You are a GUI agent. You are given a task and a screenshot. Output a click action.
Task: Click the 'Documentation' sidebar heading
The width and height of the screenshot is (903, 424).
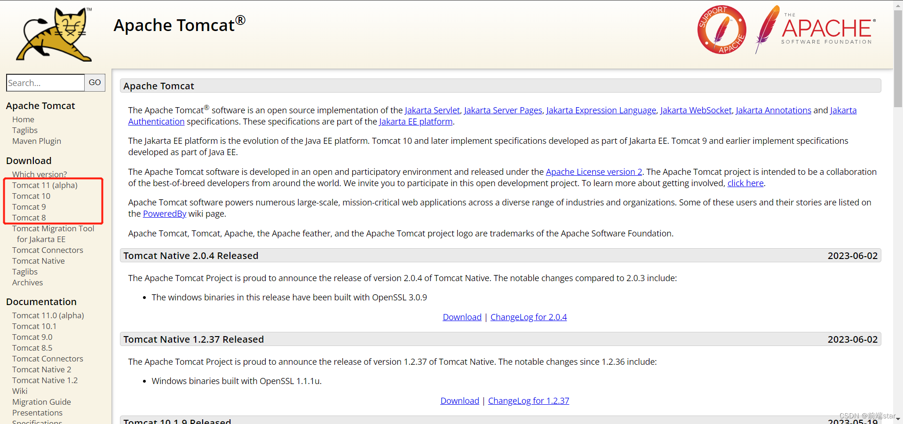(41, 302)
